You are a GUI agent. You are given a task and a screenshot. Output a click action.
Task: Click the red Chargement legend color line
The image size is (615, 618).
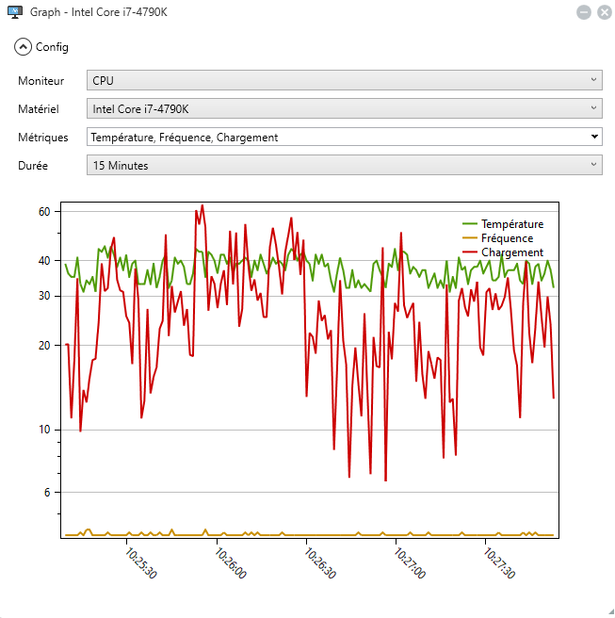pyautogui.click(x=470, y=252)
